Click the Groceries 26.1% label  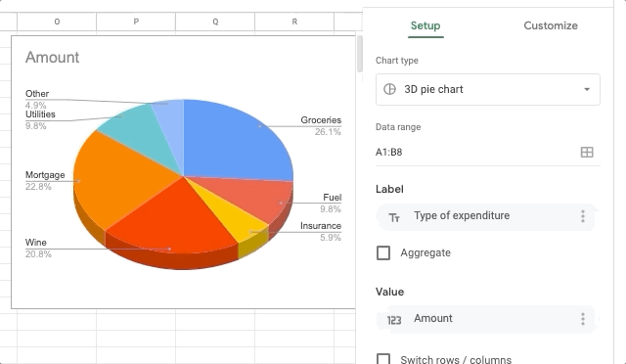tap(321, 126)
